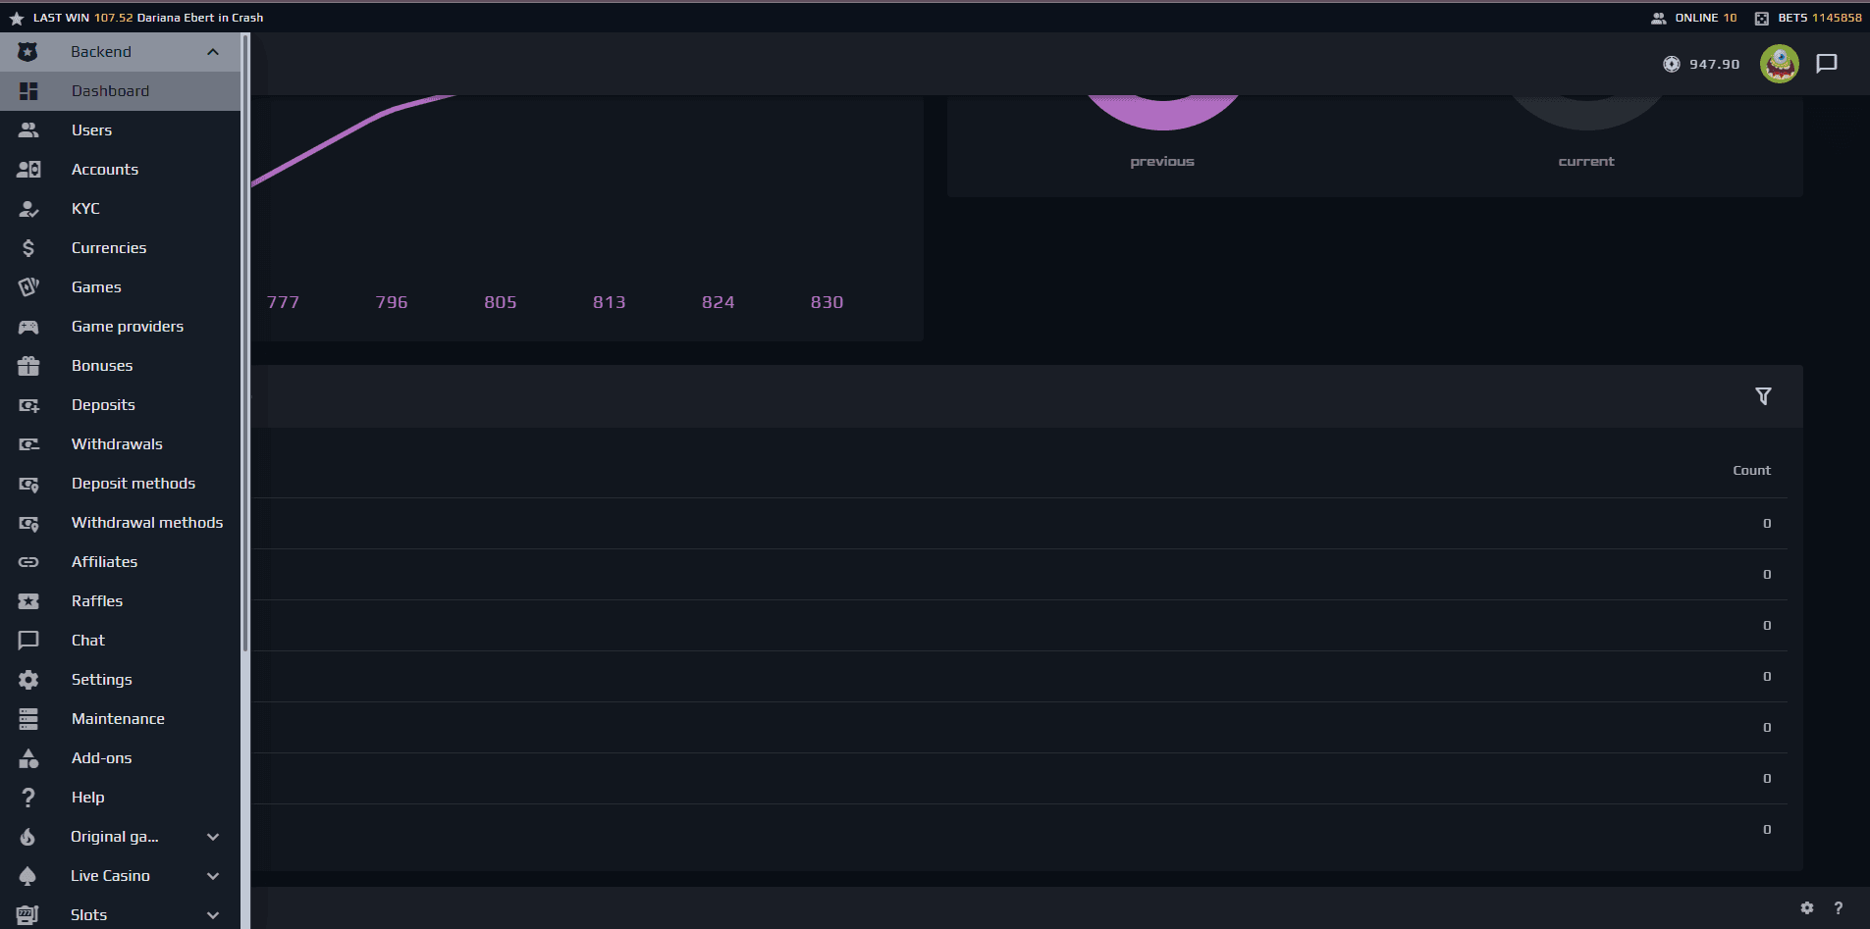1870x929 pixels.
Task: Click the KYC user-check icon
Action: [x=28, y=209]
